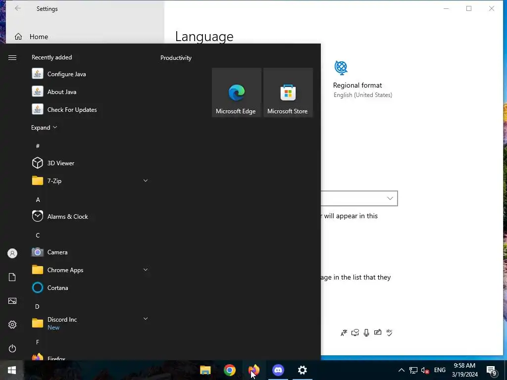
Task: Click the handwriting language feature icon
Action: tap(378, 332)
